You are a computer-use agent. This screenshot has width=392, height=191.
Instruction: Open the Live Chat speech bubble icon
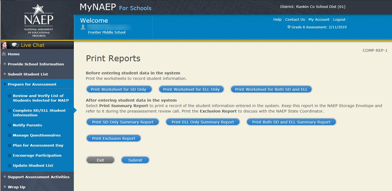click(15, 45)
